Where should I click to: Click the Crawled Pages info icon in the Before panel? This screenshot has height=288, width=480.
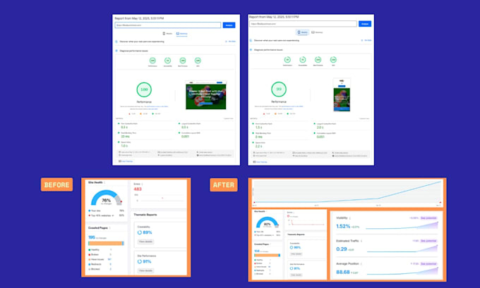[x=110, y=228]
